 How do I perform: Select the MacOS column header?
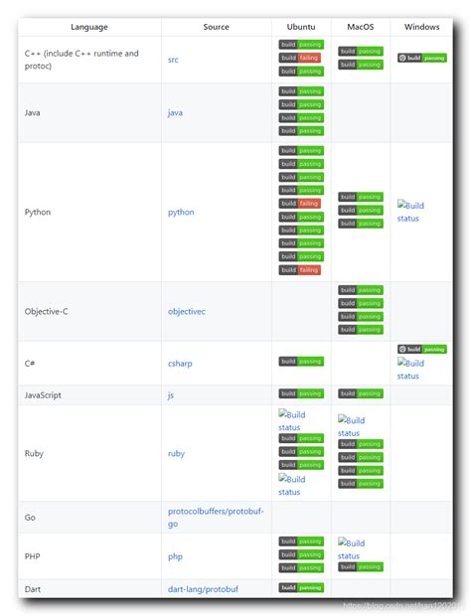361,27
